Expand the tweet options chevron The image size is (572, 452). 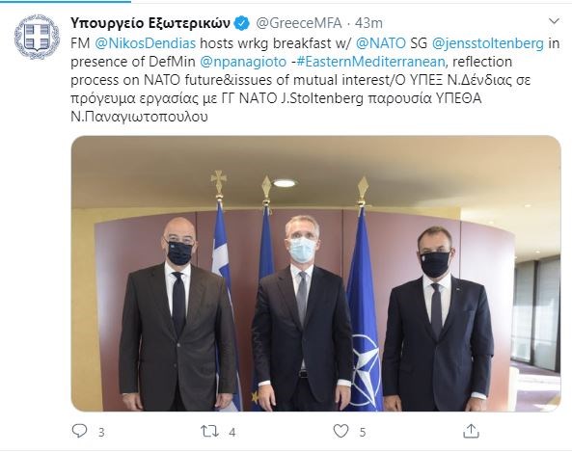554,21
